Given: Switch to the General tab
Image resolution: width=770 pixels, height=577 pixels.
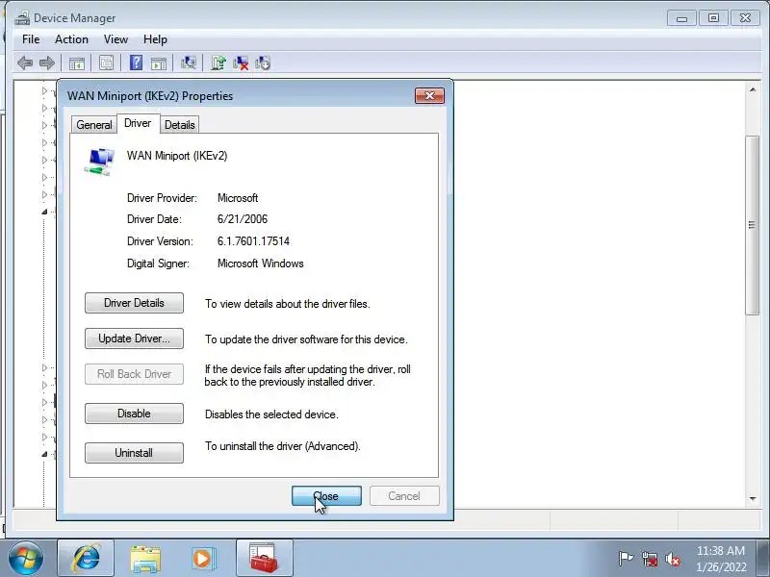Looking at the screenshot, I should (x=93, y=125).
